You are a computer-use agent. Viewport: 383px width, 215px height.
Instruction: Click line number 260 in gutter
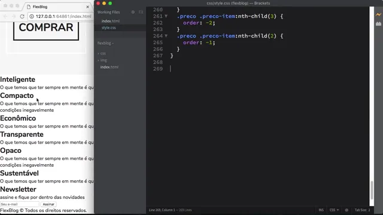click(x=158, y=10)
